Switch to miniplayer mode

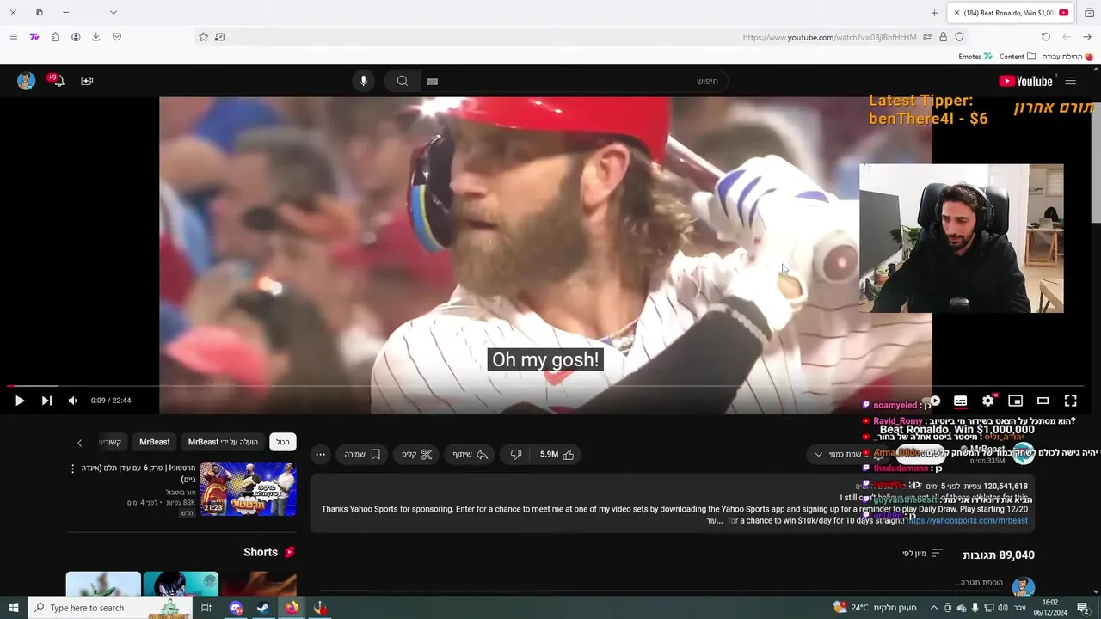[x=1015, y=401]
